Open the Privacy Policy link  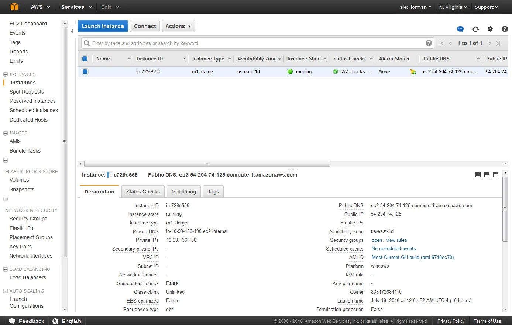451,321
